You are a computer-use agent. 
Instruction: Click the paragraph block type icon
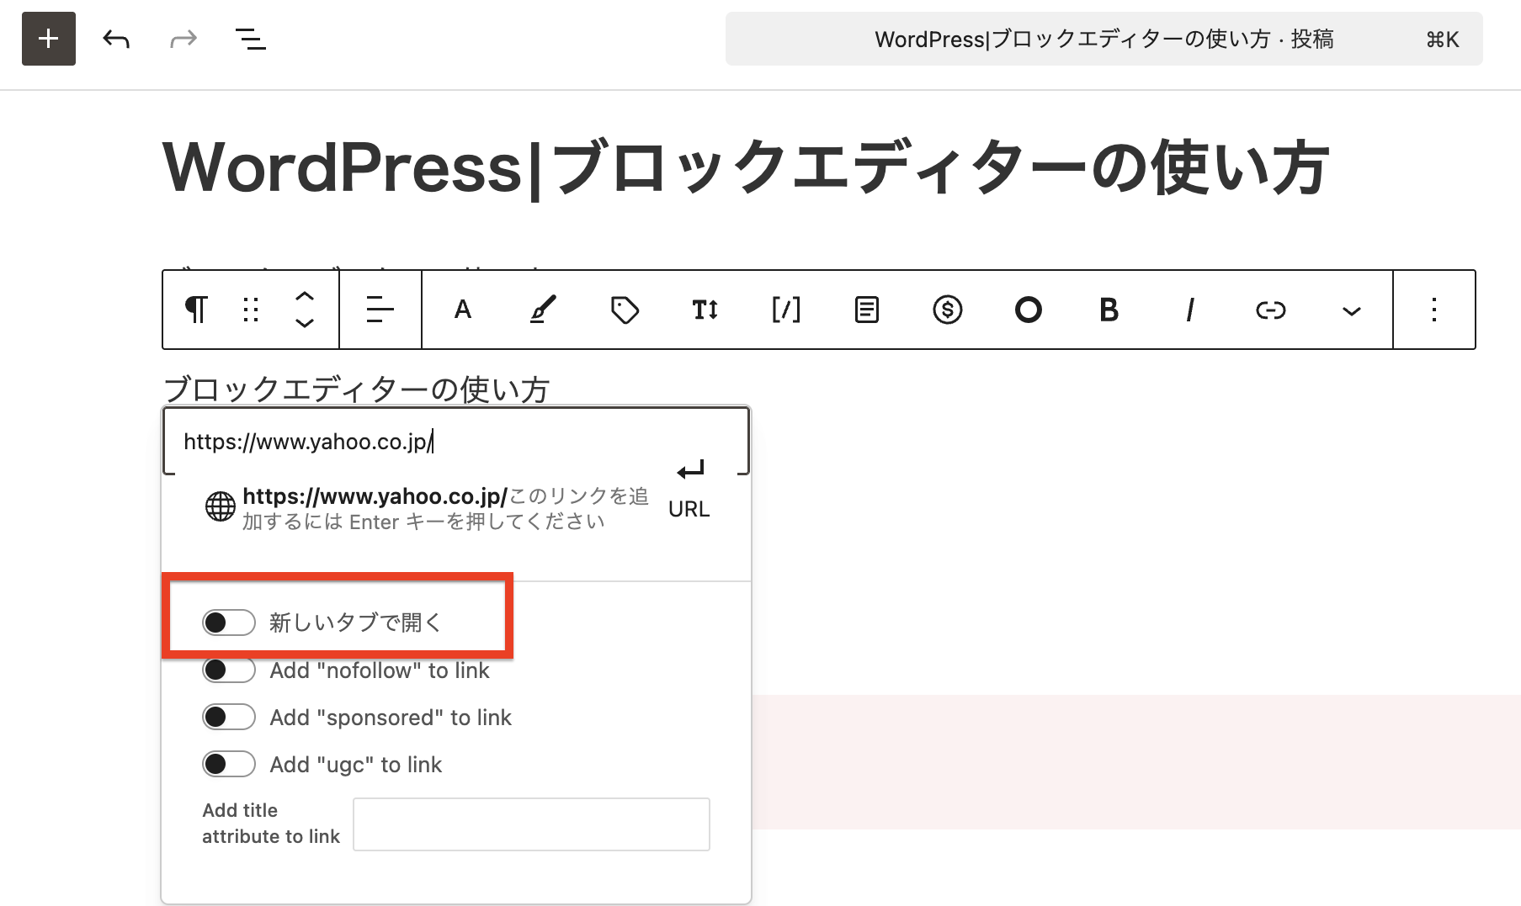tap(196, 310)
